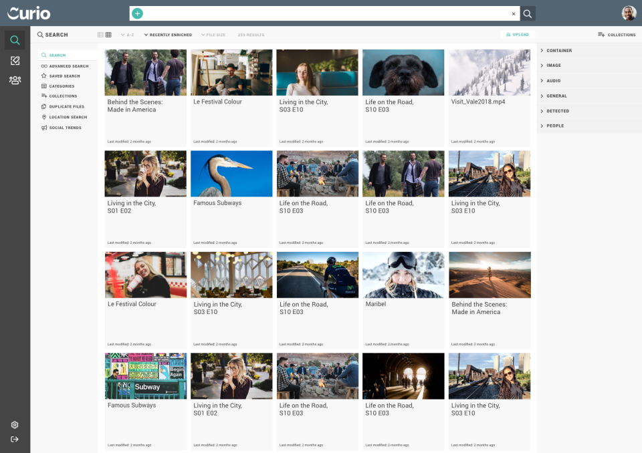
Task: Sort results by File Size
Action: pyautogui.click(x=213, y=35)
